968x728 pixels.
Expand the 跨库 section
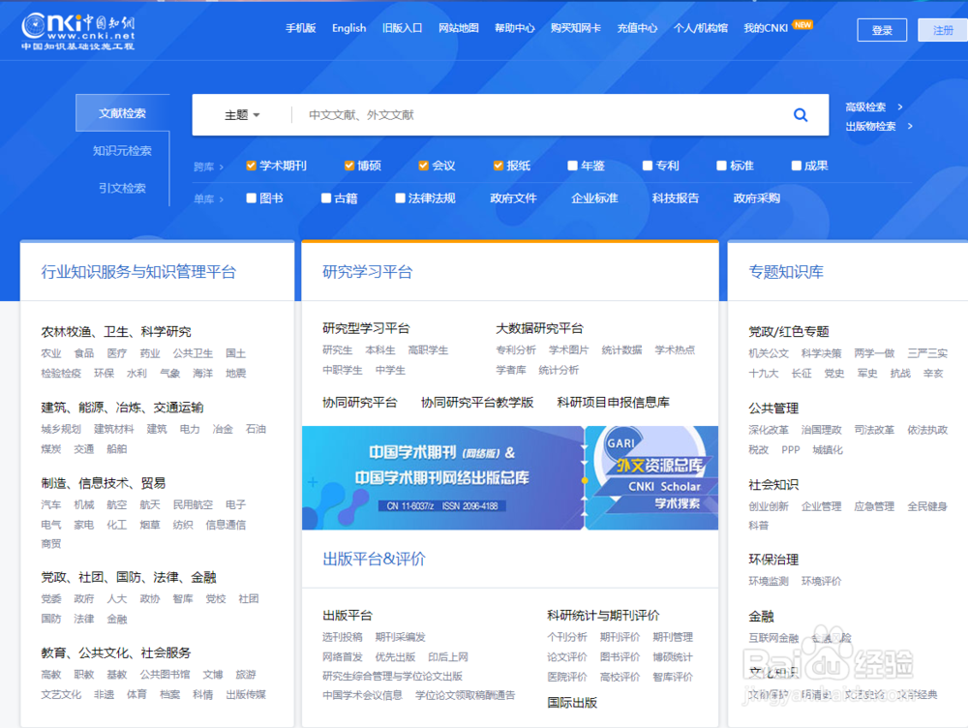click(208, 166)
